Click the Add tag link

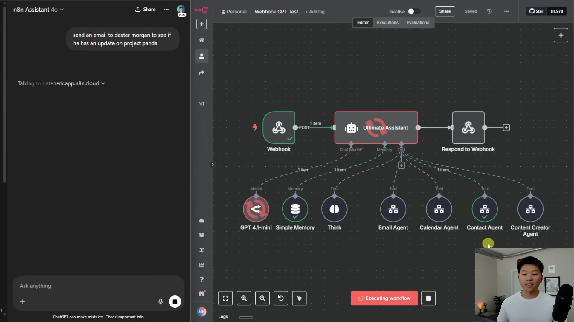point(315,12)
